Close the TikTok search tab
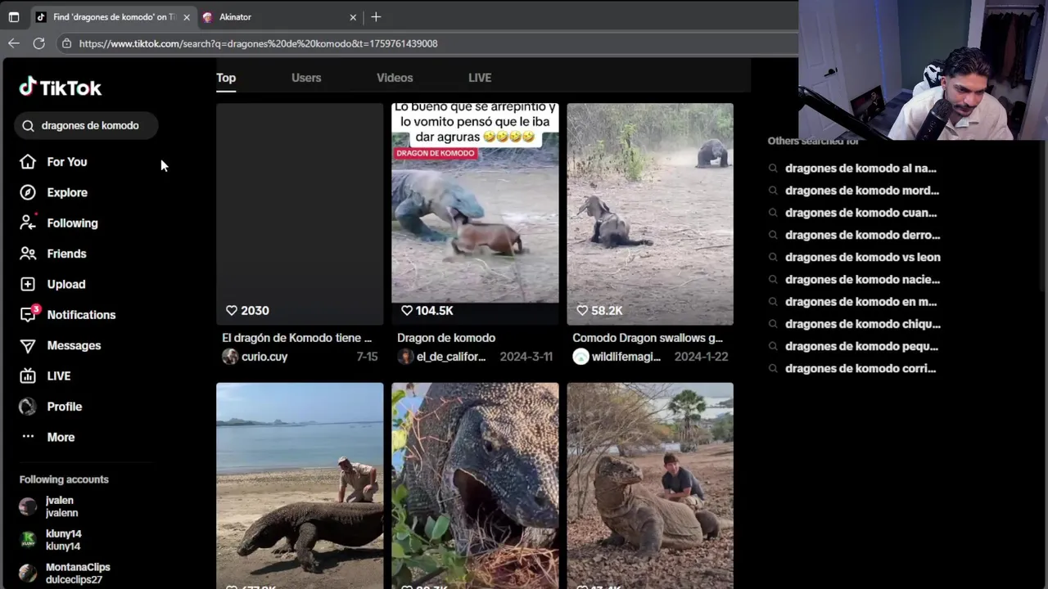This screenshot has height=589, width=1048. (187, 17)
